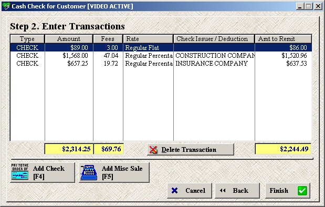325x207 pixels.
Task: Click the Delete Transaction label
Action: click(x=189, y=150)
